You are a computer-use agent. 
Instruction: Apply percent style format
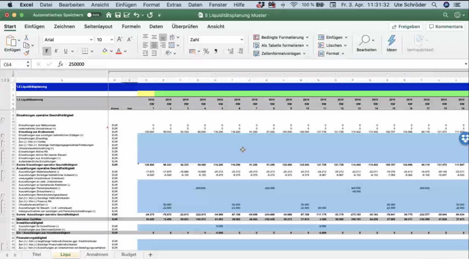(206, 51)
